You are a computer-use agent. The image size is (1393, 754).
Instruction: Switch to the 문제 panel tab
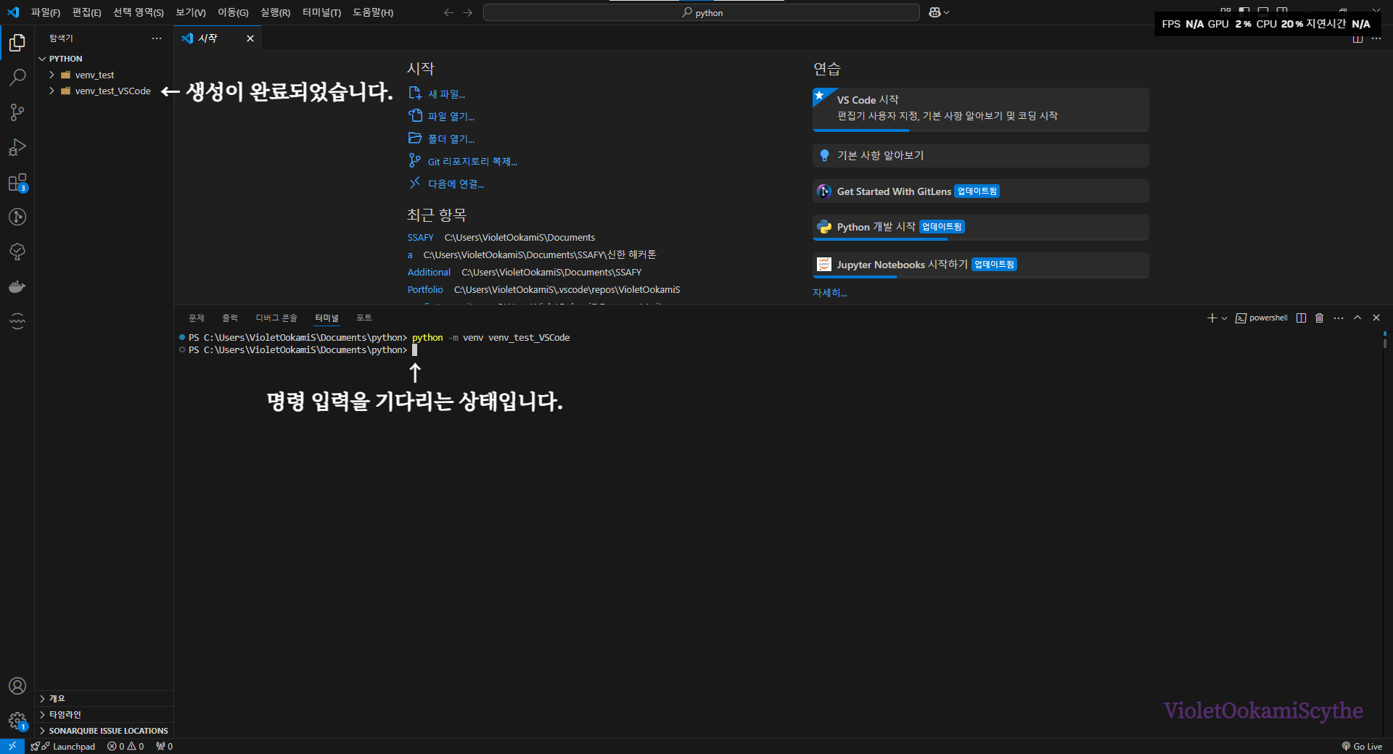[197, 318]
